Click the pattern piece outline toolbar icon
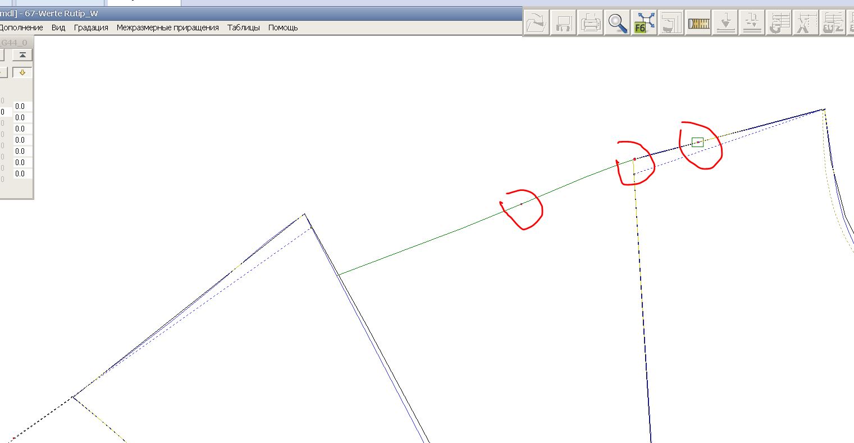This screenshot has width=854, height=443. pyautogui.click(x=672, y=24)
